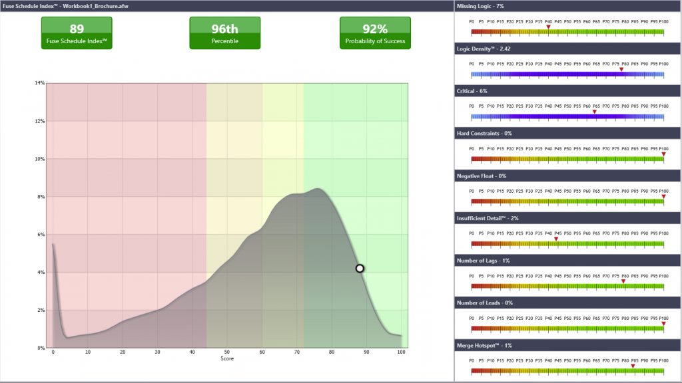Image resolution: width=682 pixels, height=383 pixels.
Task: Click the red marker on the Number of Lags bar
Action: [x=623, y=281]
